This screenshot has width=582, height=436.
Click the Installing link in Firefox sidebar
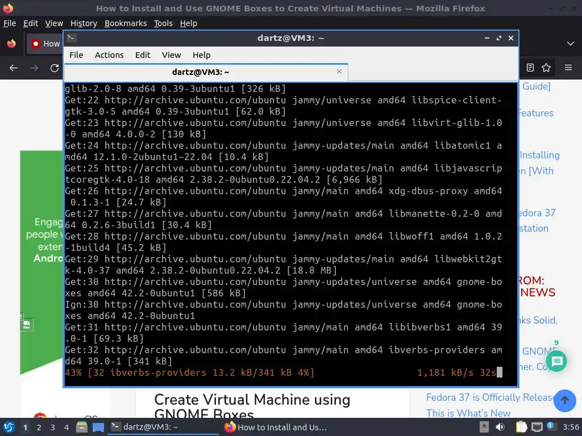(539, 155)
